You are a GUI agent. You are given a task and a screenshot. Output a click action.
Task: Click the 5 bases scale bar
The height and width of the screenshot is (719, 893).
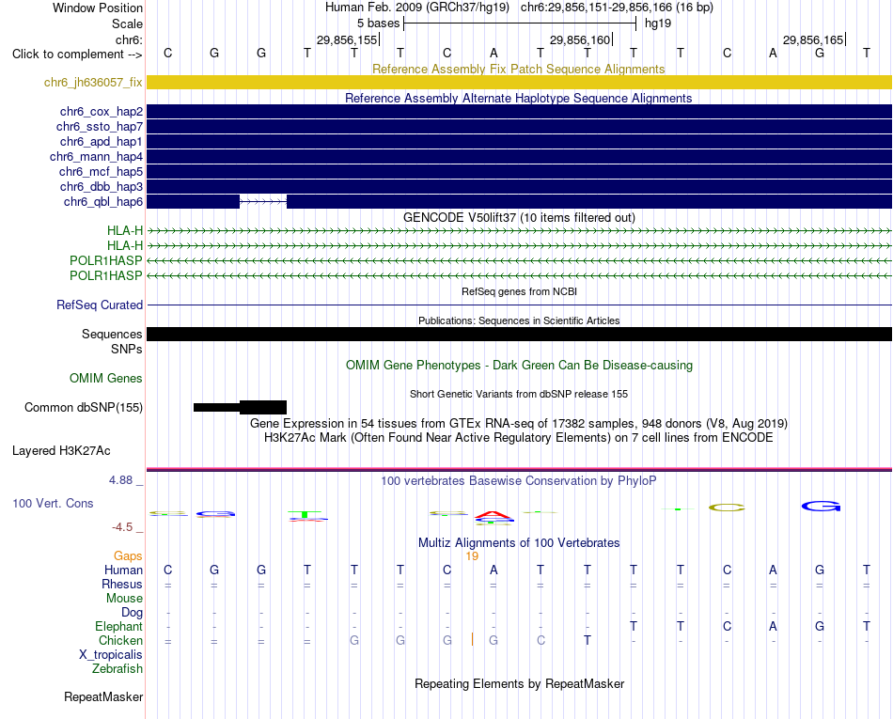pos(520,23)
